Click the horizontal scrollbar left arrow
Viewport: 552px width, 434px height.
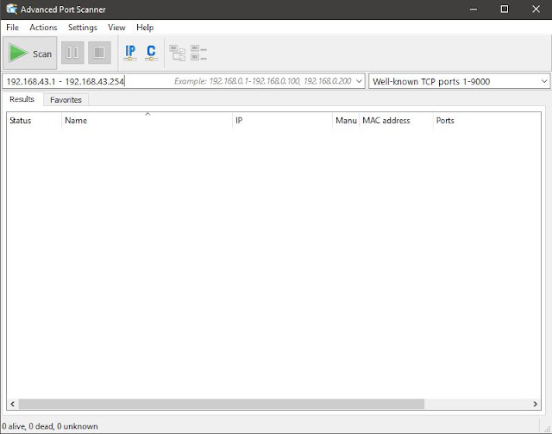point(13,404)
